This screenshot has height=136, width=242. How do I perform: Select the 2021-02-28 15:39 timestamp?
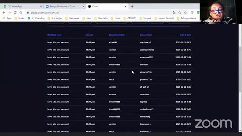pyautogui.click(x=183, y=65)
